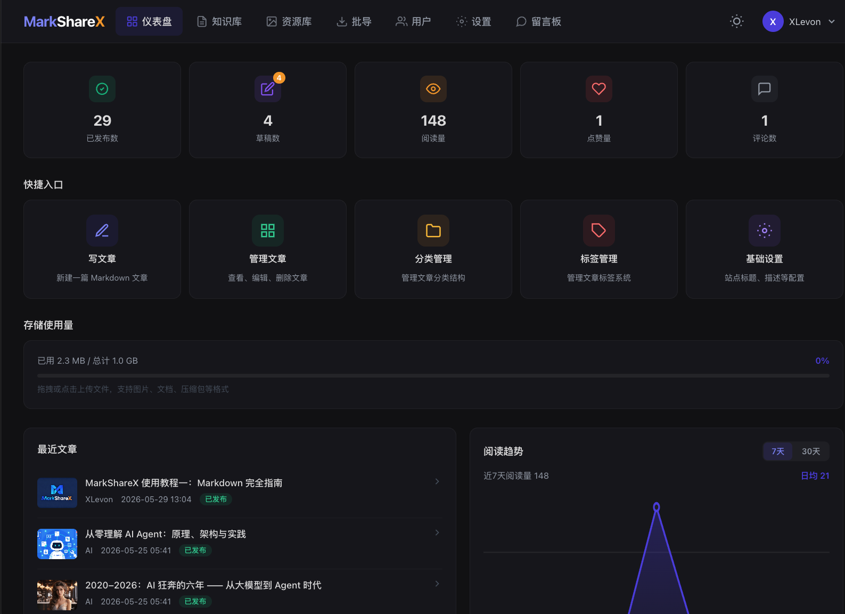Click the eye icon for 阅读量
This screenshot has height=614, width=845.
point(433,89)
